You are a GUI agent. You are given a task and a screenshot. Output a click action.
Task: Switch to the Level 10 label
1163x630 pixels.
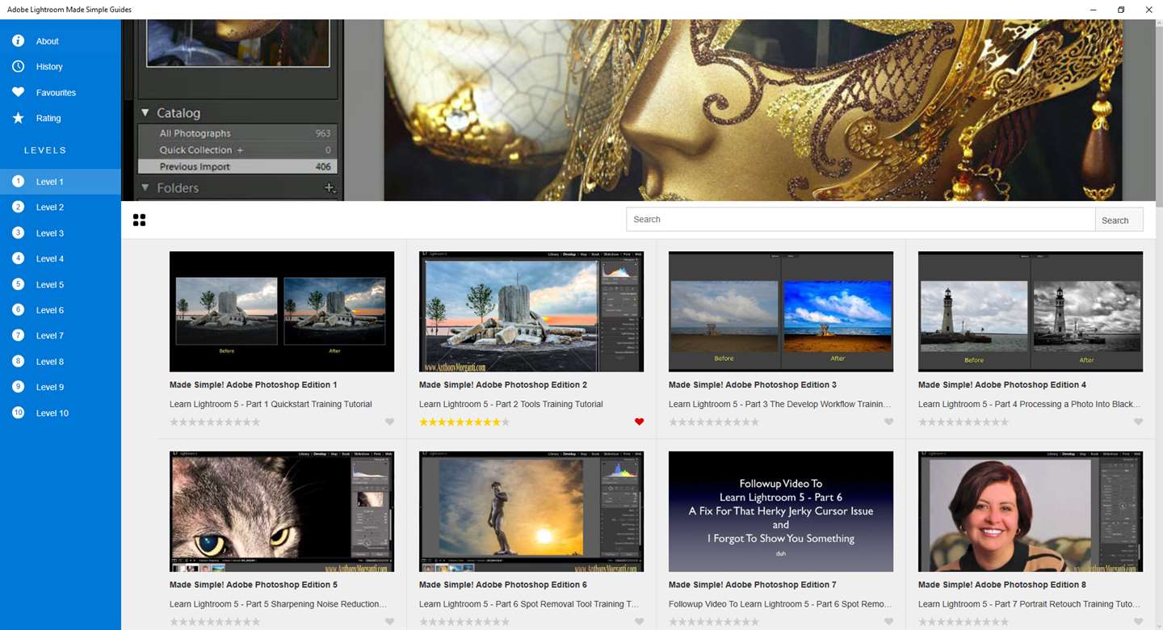click(52, 413)
